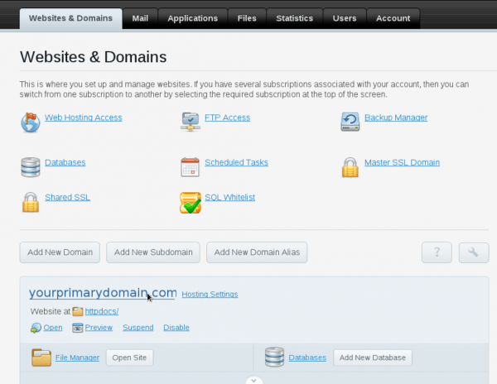Click the File Manager folder icon
Viewport: 497px width, 384px height.
coord(41,358)
